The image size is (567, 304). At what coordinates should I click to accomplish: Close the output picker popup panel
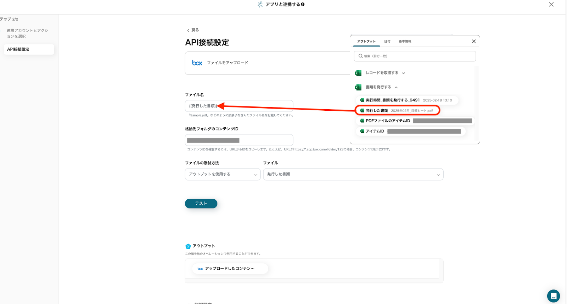(x=474, y=42)
